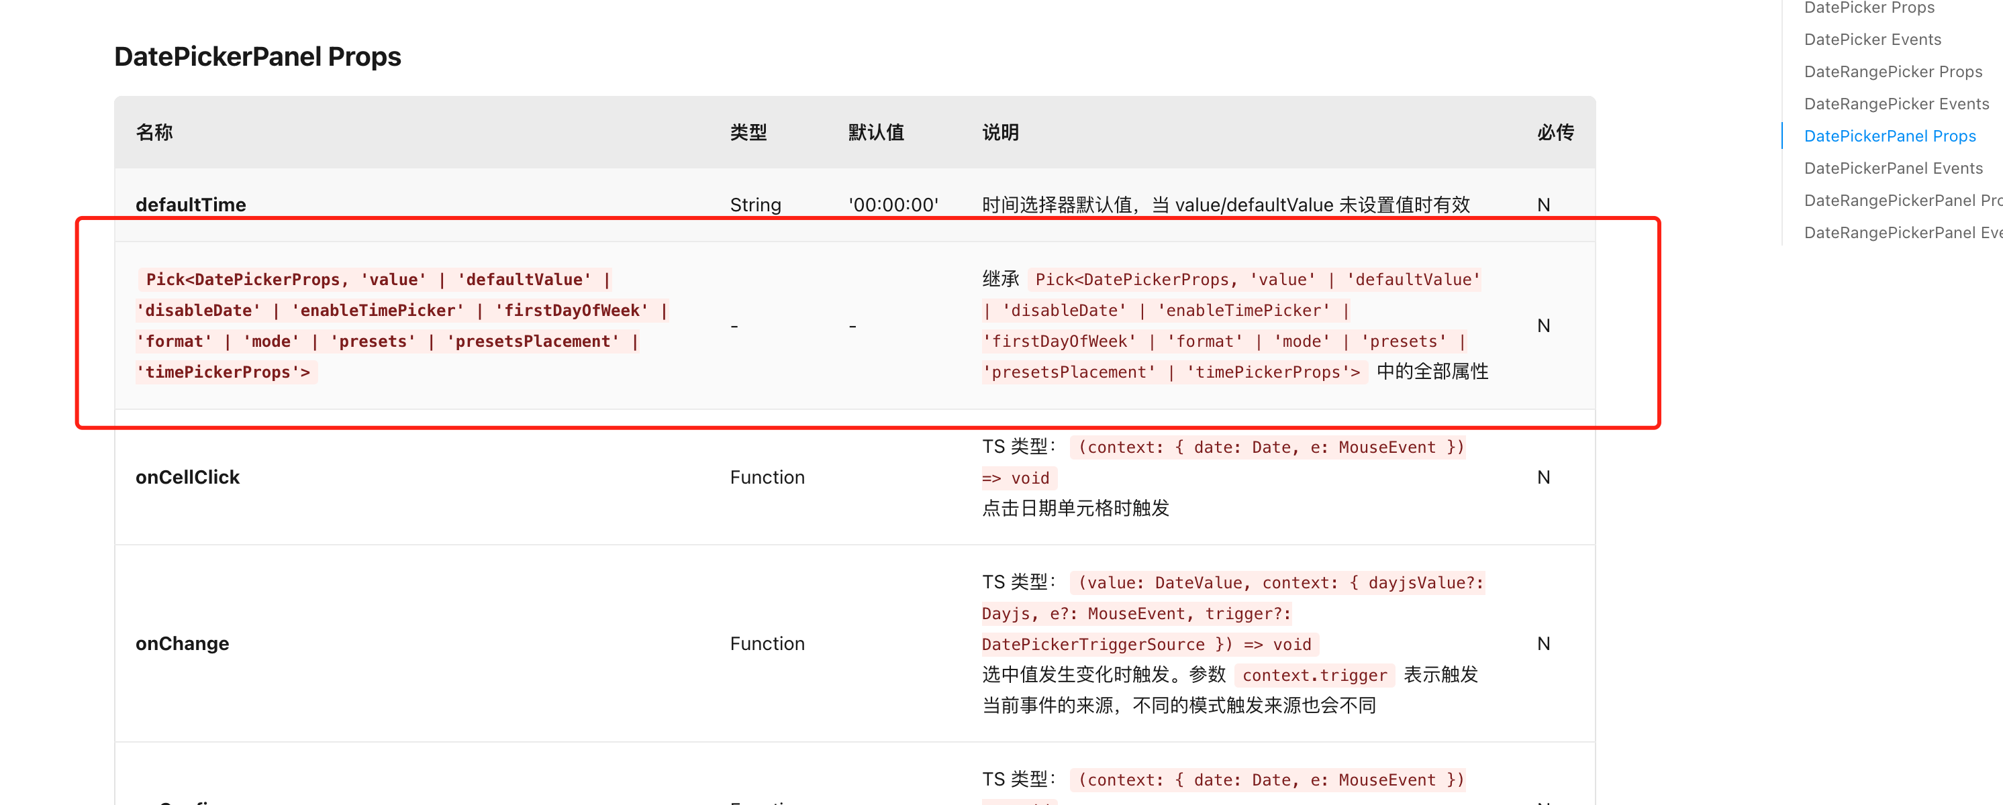Select the onChange property name
This screenshot has width=2003, height=805.
pyautogui.click(x=182, y=643)
